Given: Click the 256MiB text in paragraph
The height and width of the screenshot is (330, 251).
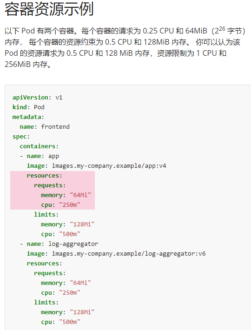Looking at the screenshot, I should pos(18,64).
